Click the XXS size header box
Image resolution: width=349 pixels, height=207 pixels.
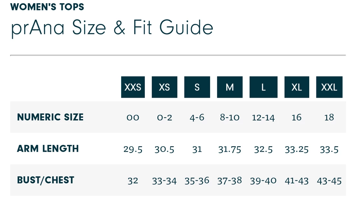133,87
